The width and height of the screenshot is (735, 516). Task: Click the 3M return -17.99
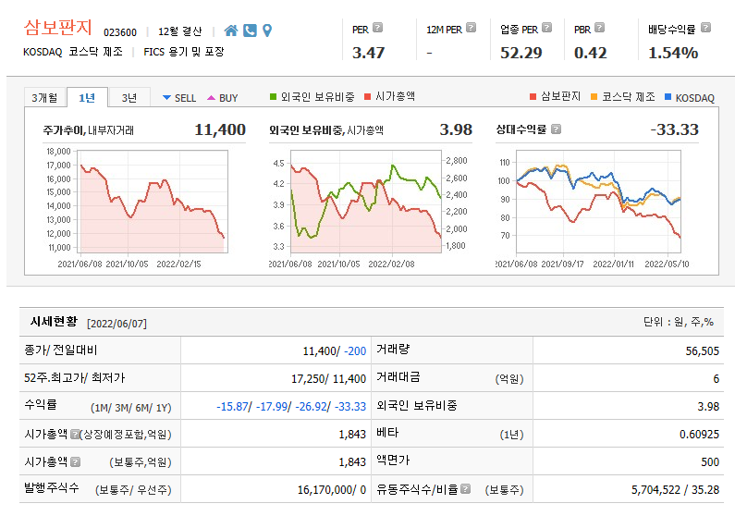[x=272, y=406]
